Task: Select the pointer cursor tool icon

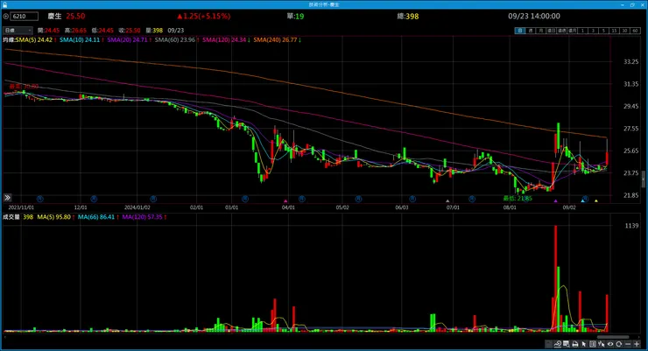Action: (x=583, y=344)
